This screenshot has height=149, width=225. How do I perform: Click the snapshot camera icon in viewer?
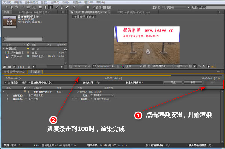[113, 66]
